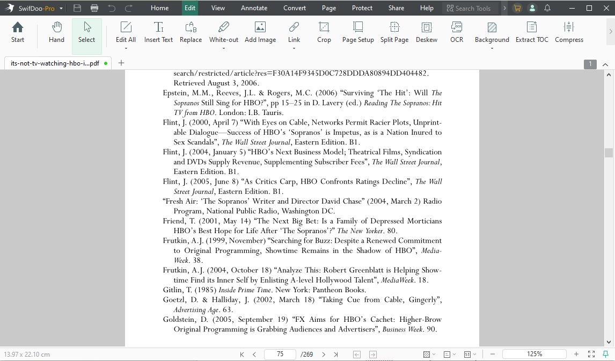The image size is (615, 361).
Task: Click the Background tool
Action: tap(492, 33)
